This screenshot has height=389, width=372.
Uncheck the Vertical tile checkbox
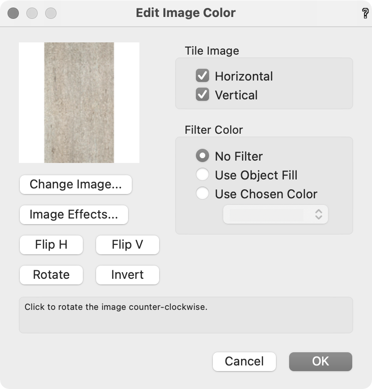(x=202, y=94)
